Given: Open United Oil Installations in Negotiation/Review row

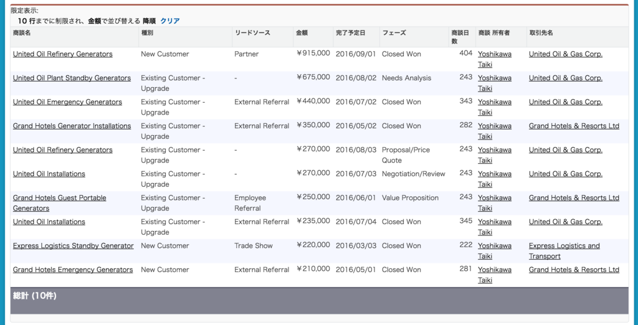Looking at the screenshot, I should (49, 174).
